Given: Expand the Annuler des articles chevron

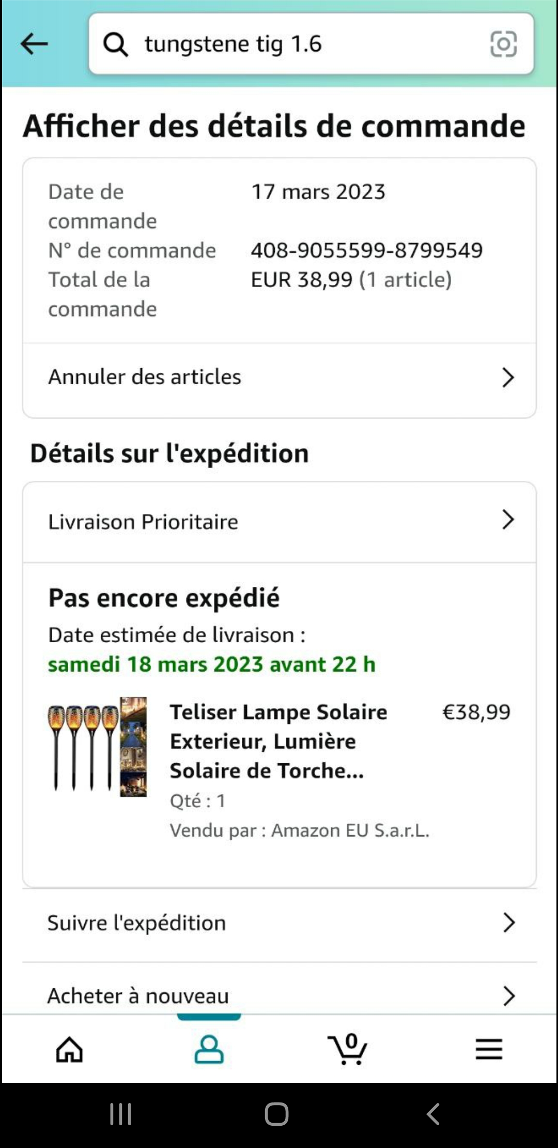Looking at the screenshot, I should (508, 377).
